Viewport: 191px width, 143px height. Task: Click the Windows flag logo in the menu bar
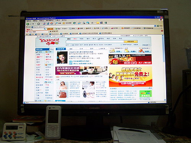pos(161,20)
